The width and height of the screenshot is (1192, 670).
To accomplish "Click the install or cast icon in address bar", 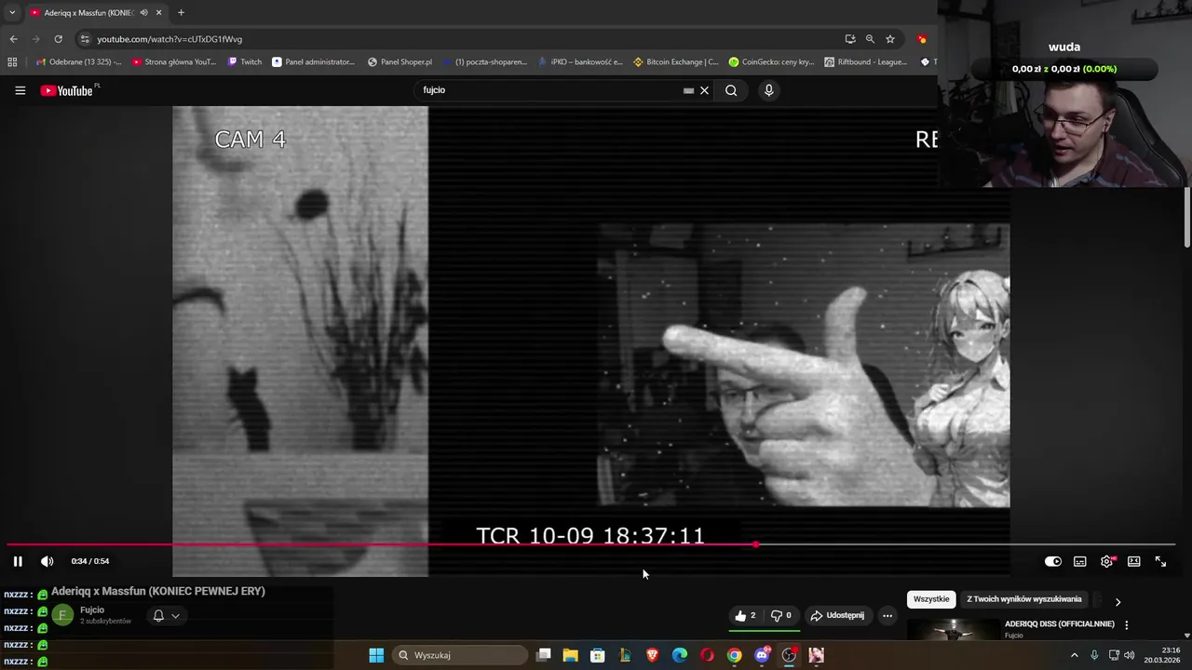I will click(850, 39).
